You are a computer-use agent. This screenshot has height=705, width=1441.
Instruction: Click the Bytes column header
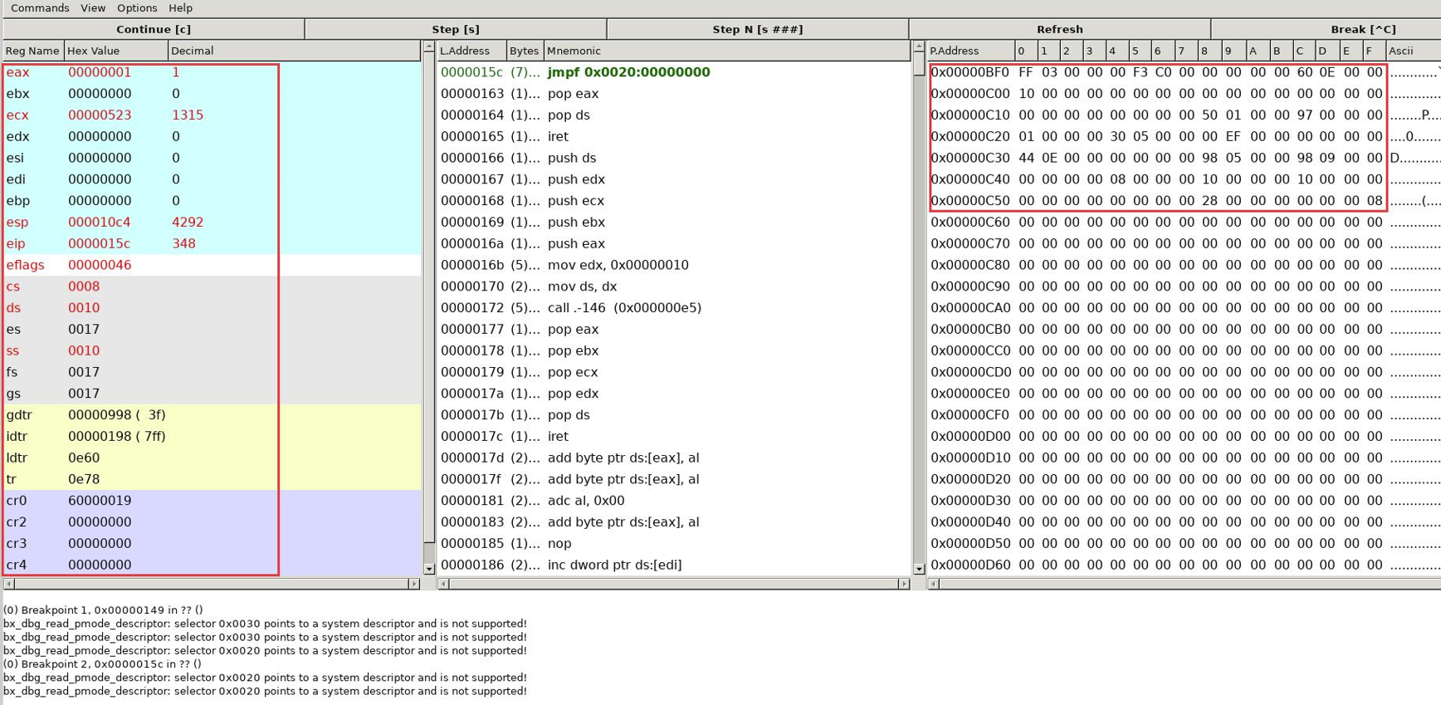[x=525, y=51]
